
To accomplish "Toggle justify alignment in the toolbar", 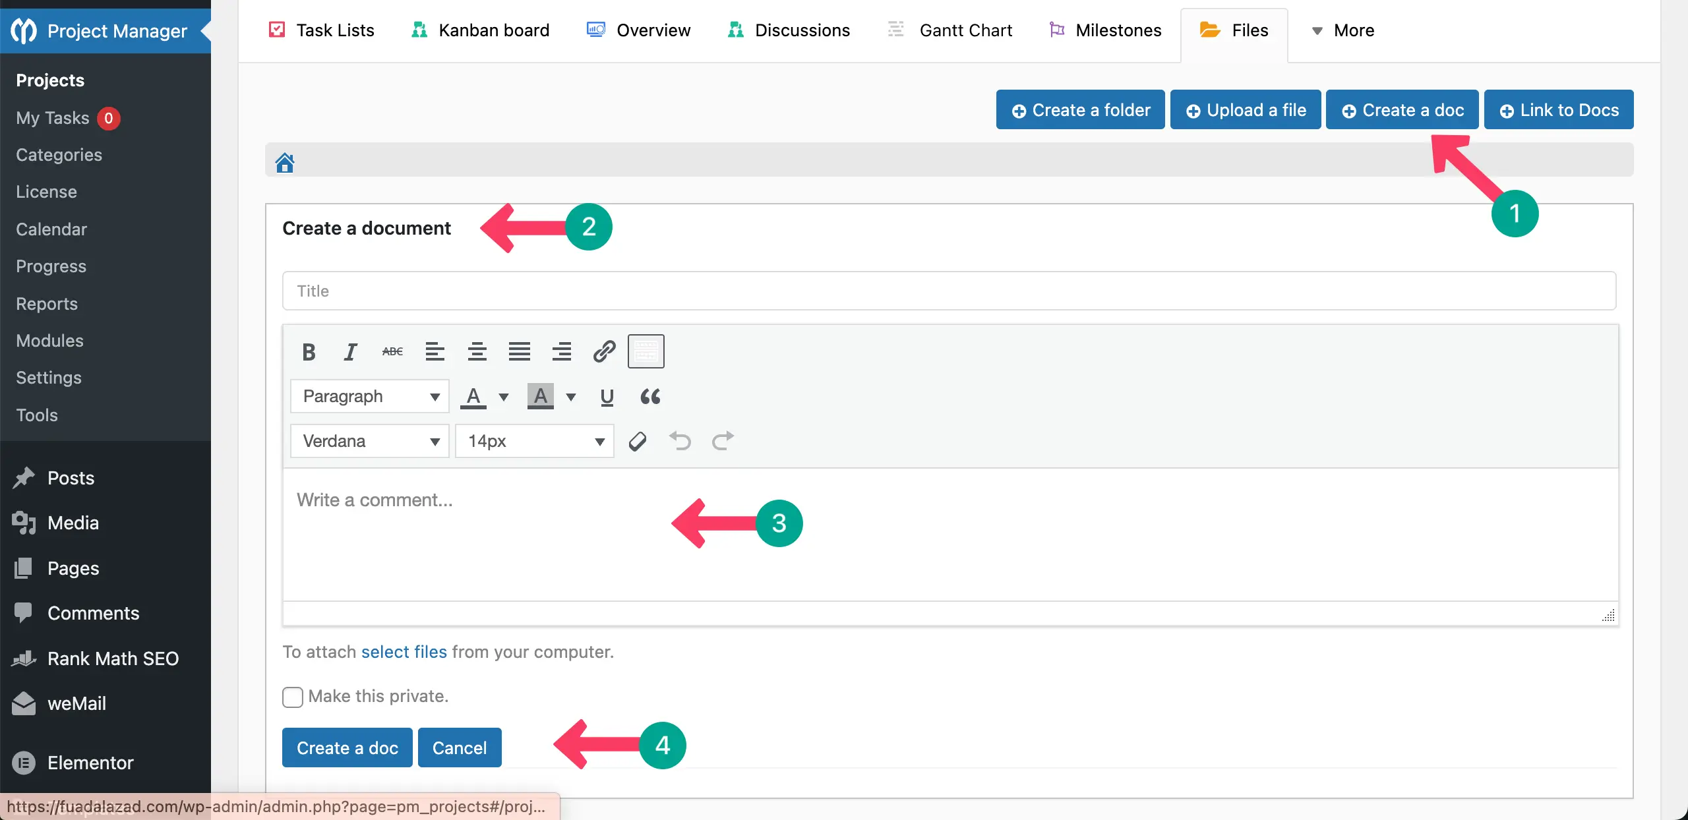I will coord(519,351).
